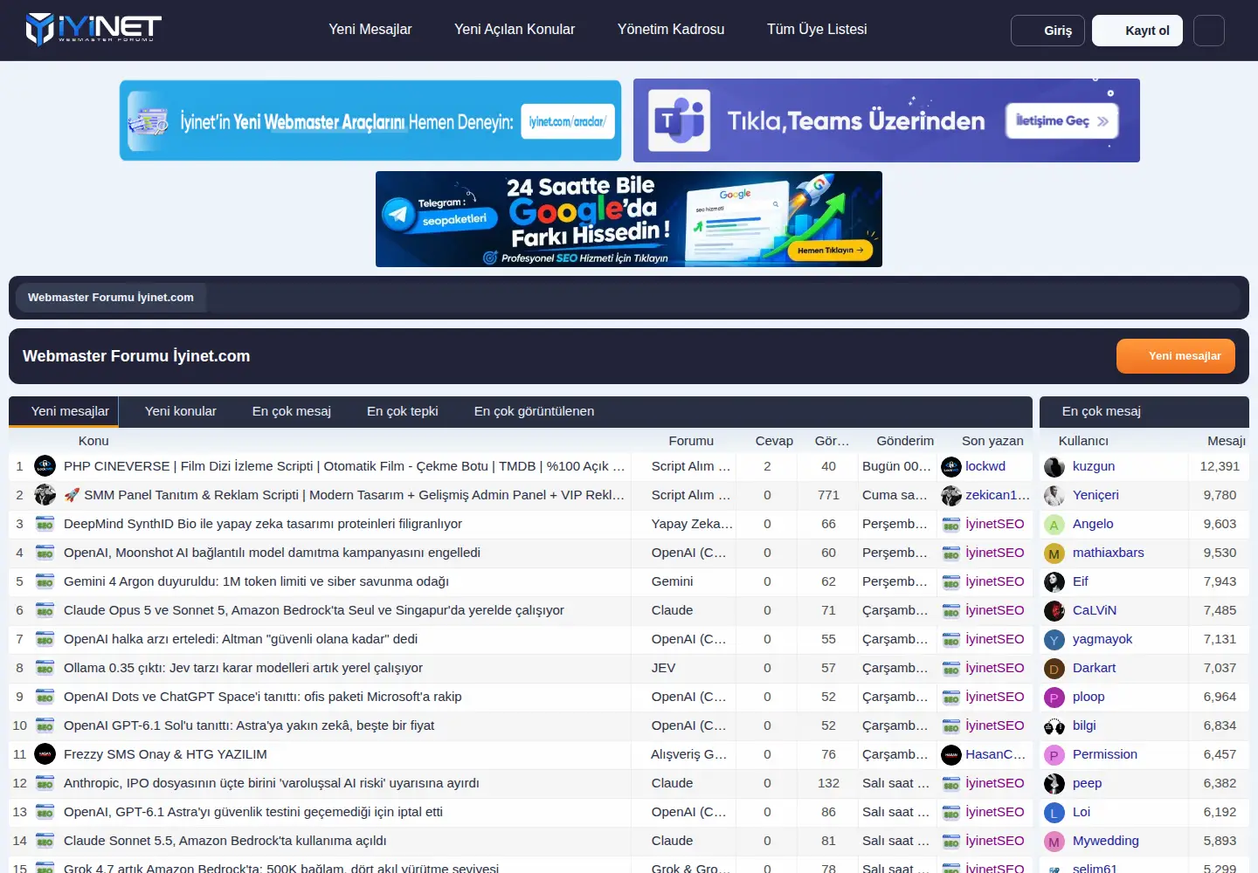Open Yeni Açılan Konular menu item

[515, 29]
